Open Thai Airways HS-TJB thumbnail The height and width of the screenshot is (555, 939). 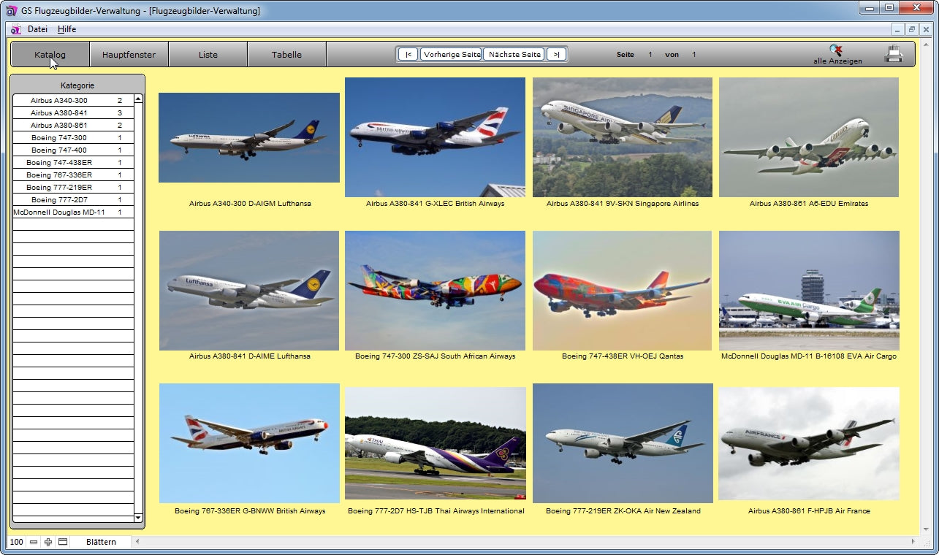tap(435, 443)
